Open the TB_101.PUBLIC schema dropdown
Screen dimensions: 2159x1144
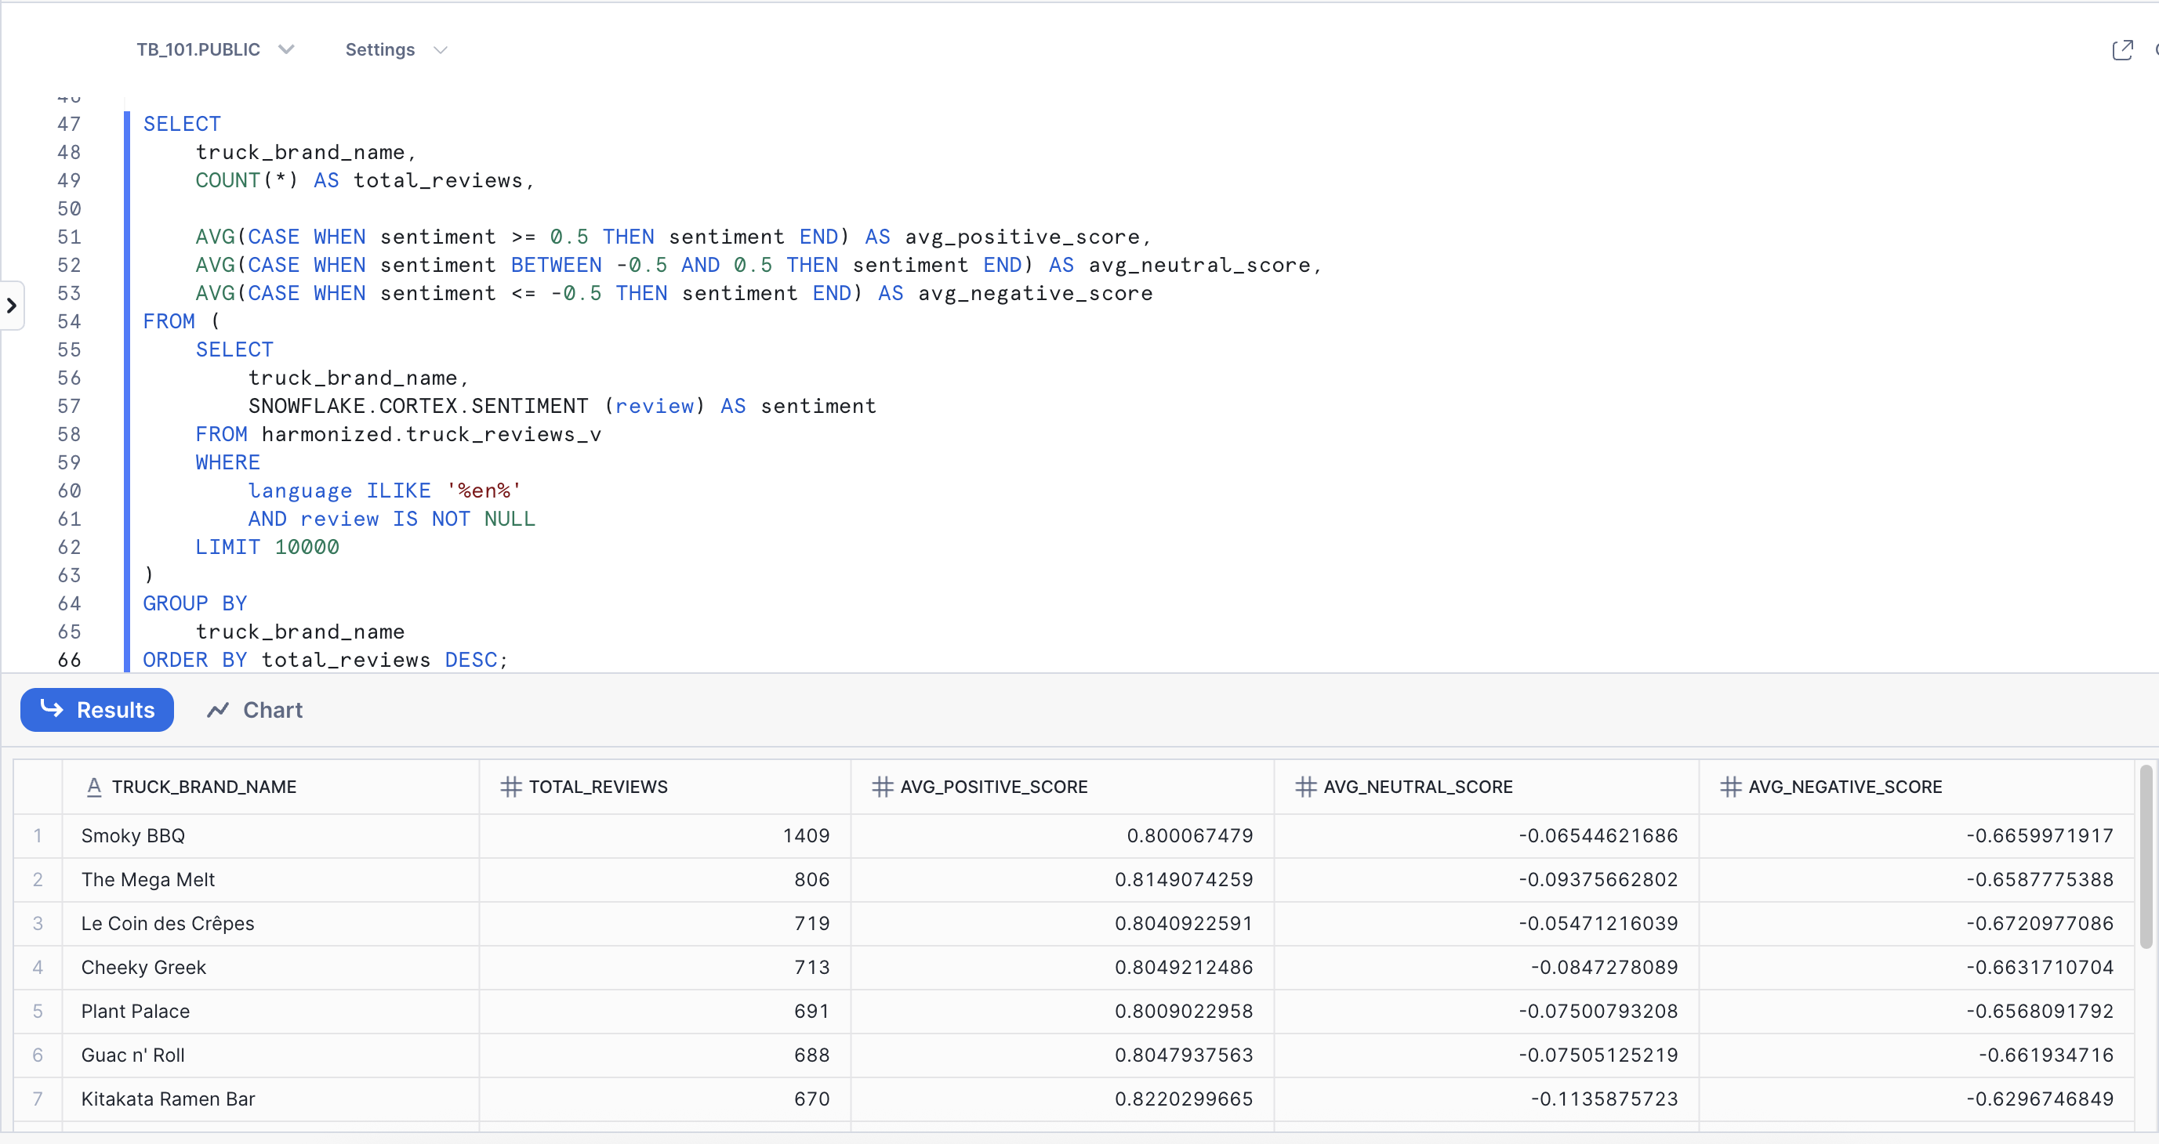click(x=215, y=50)
